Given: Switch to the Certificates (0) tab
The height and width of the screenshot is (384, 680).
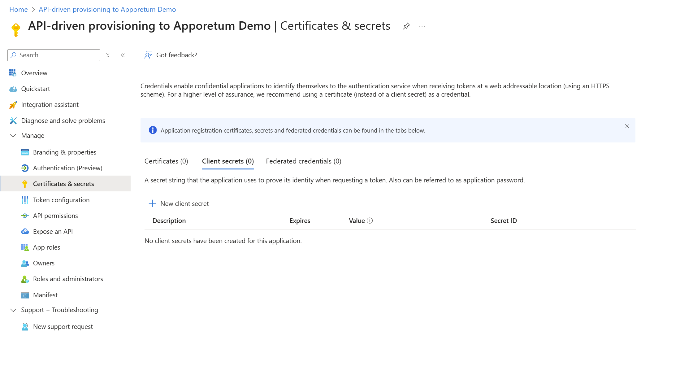Looking at the screenshot, I should [x=166, y=161].
